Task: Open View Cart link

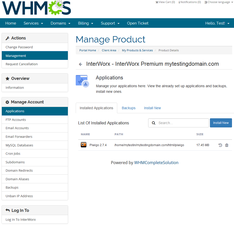Action: point(165,2)
